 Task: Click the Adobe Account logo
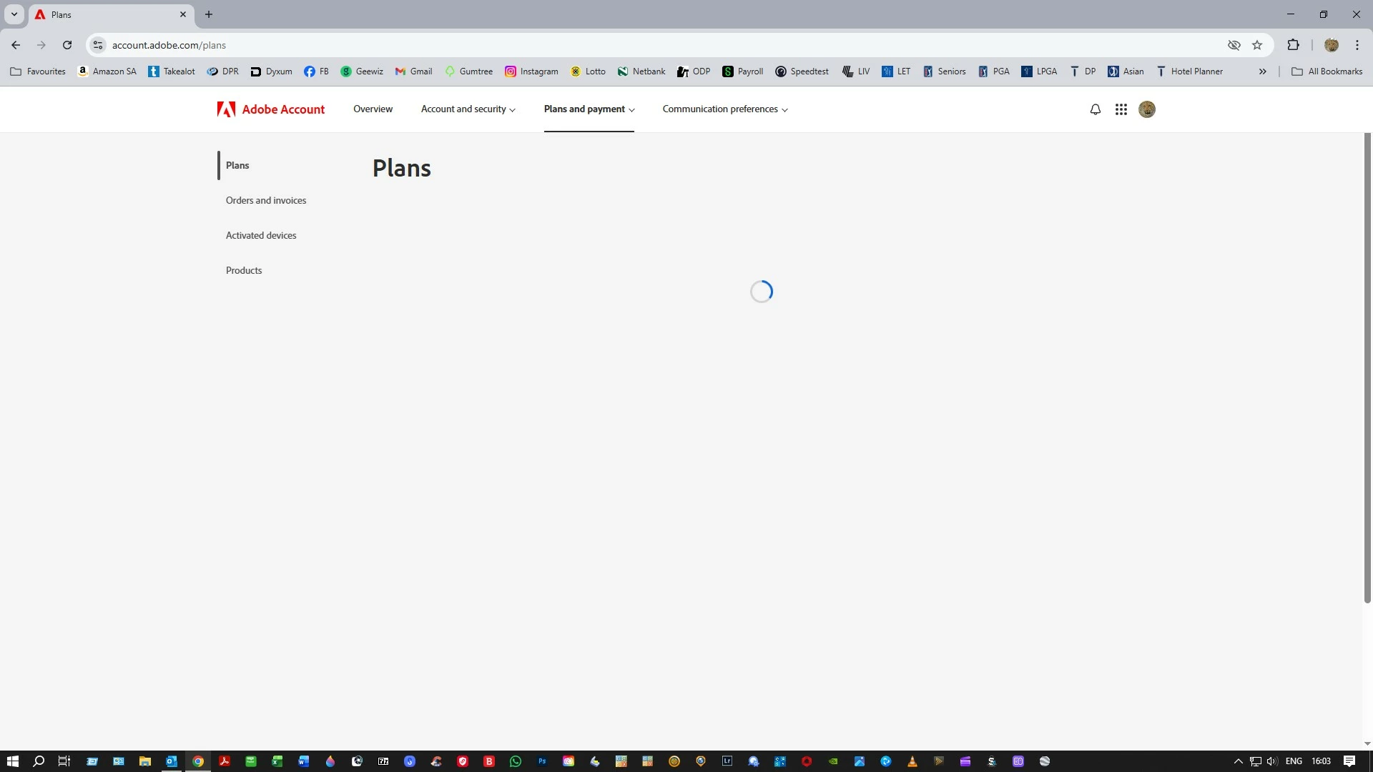(x=271, y=109)
